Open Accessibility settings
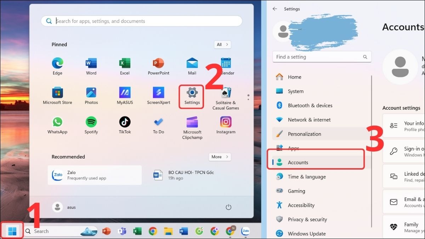Image resolution: width=425 pixels, height=239 pixels. [x=322, y=205]
